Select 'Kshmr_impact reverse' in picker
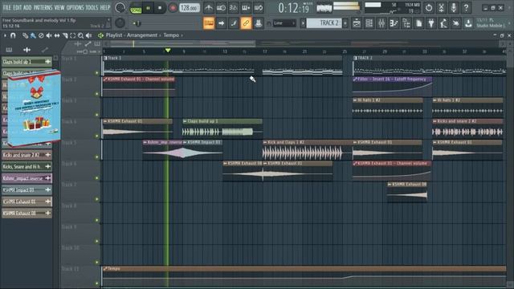 (27, 178)
